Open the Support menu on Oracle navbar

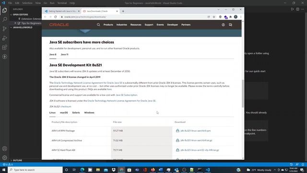coord(149,25)
